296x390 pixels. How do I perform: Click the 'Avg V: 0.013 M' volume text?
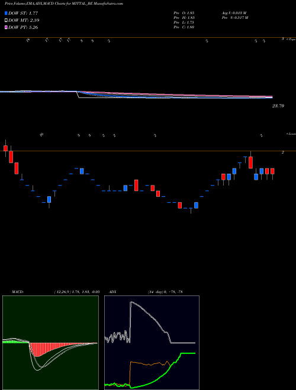(x=234, y=13)
